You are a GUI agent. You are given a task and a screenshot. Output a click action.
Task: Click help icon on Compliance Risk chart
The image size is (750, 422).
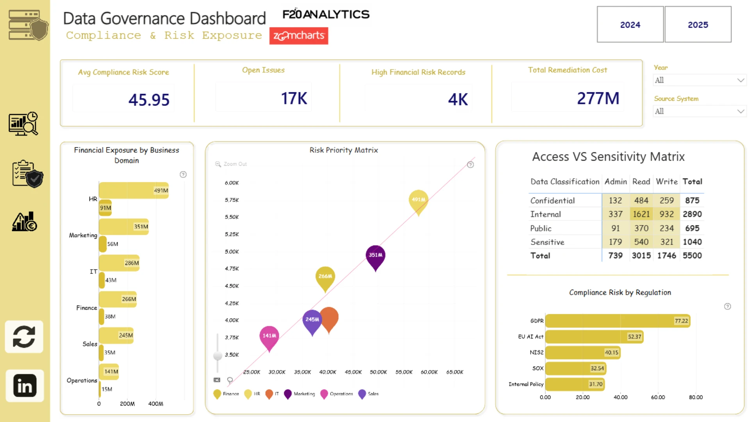point(727,306)
